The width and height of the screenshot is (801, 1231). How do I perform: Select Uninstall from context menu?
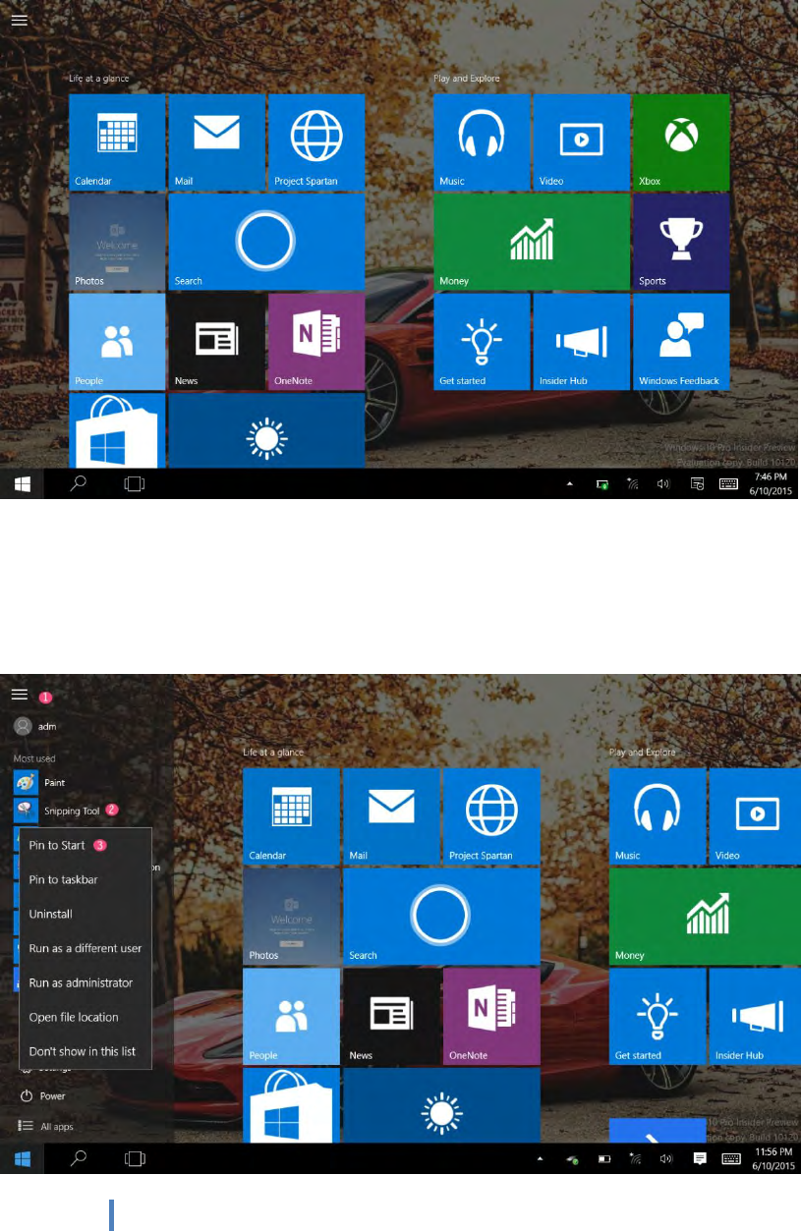tap(51, 914)
